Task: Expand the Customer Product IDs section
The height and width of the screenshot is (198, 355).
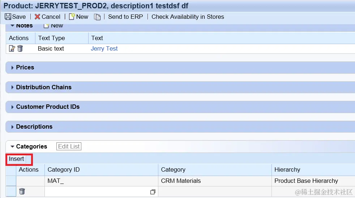Action: [x=12, y=107]
